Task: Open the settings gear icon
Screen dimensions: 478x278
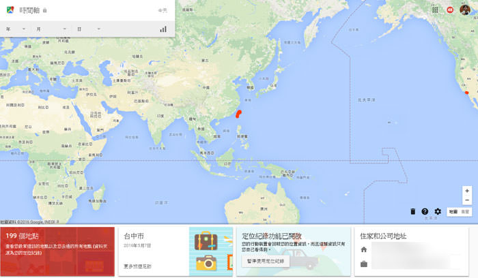Action: (x=438, y=211)
